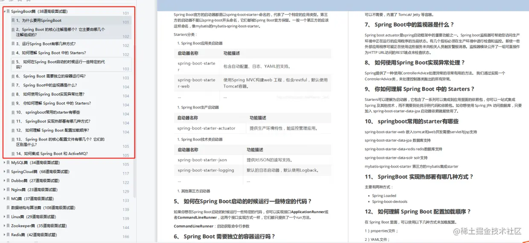This screenshot has width=529, height=243.
Task: Select Dubbo篇 (27道高级面试题) bookmark
Action: (36, 181)
